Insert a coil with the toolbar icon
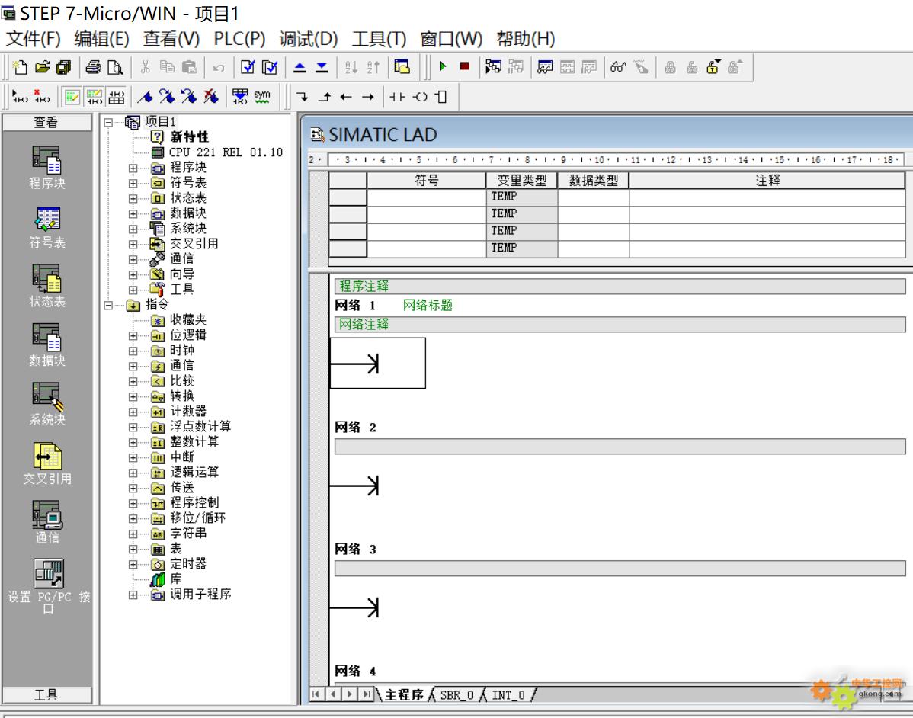Image resolution: width=913 pixels, height=718 pixels. 420,97
